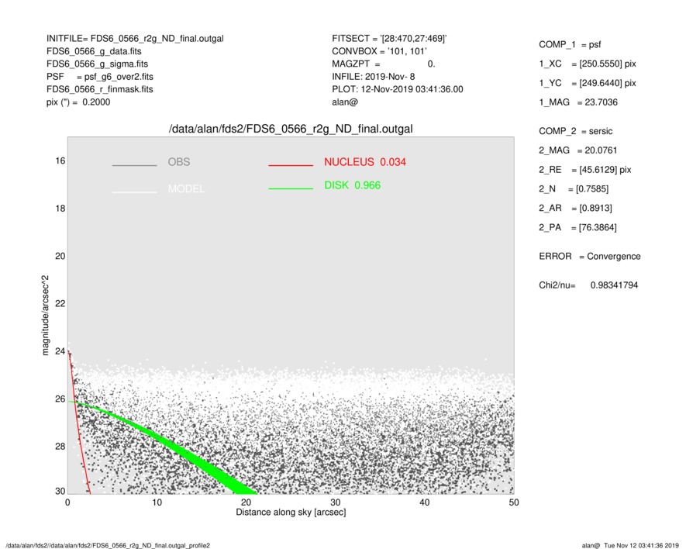Click the CONVBOX = '101, 101' text
Viewport: 686px width, 549px height.
(379, 51)
